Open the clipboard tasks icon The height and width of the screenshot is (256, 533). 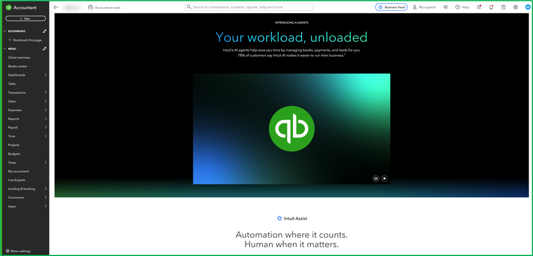tap(504, 7)
